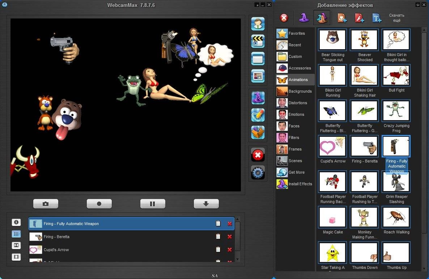Click the active effects list scrollbar up arrow
Screen dimensions: 429x279
(x=238, y=219)
